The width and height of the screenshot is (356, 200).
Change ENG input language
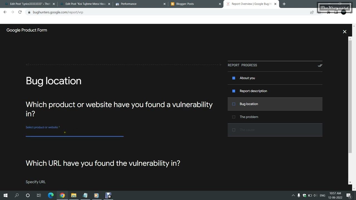(x=323, y=196)
